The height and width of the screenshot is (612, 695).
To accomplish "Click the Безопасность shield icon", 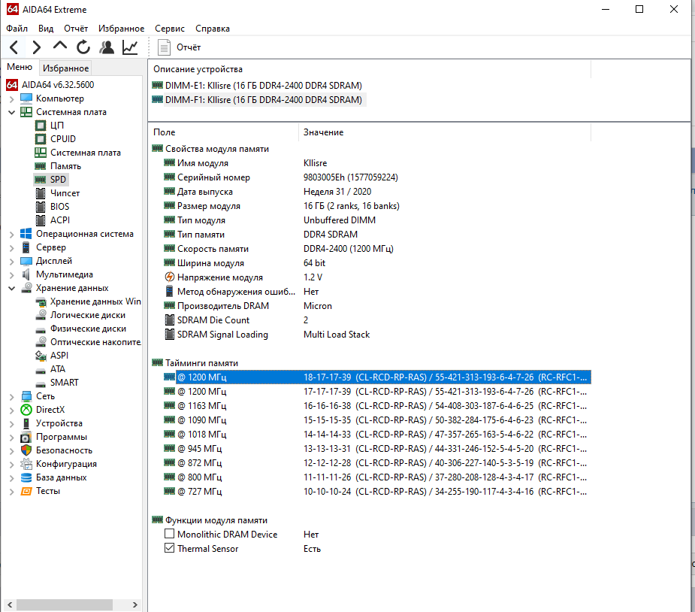I will (x=26, y=450).
